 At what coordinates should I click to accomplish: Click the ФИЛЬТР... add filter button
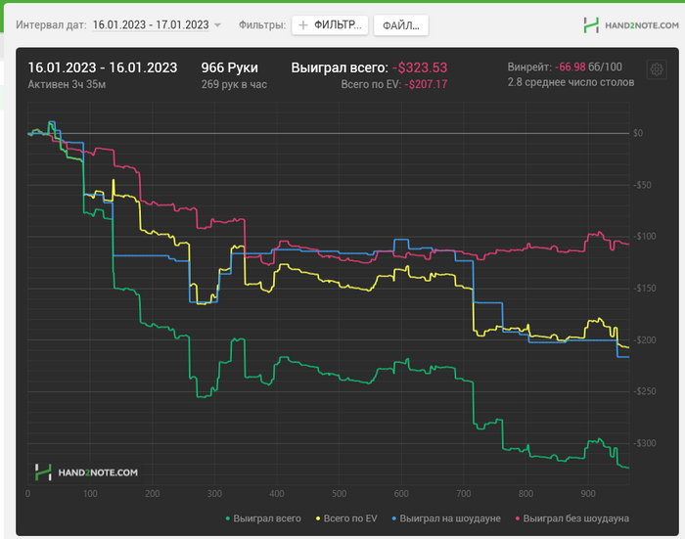click(x=330, y=24)
